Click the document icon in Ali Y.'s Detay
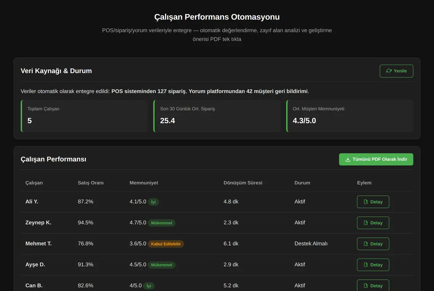The width and height of the screenshot is (434, 291). pyautogui.click(x=366, y=202)
